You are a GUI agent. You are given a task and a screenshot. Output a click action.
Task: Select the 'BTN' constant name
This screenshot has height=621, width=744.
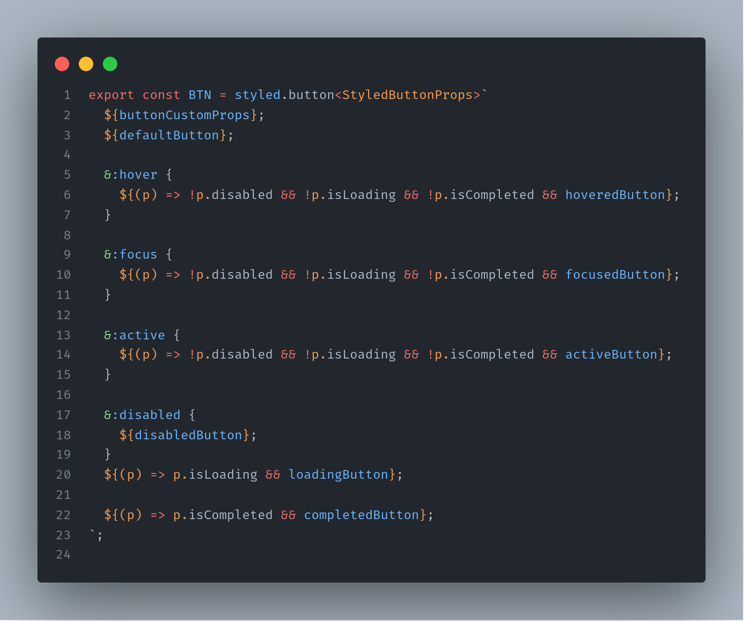pos(200,95)
